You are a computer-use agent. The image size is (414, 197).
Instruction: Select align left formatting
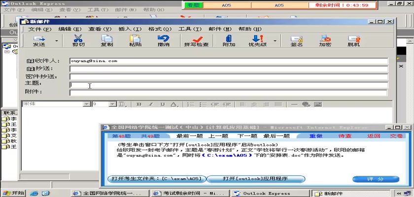(243, 104)
